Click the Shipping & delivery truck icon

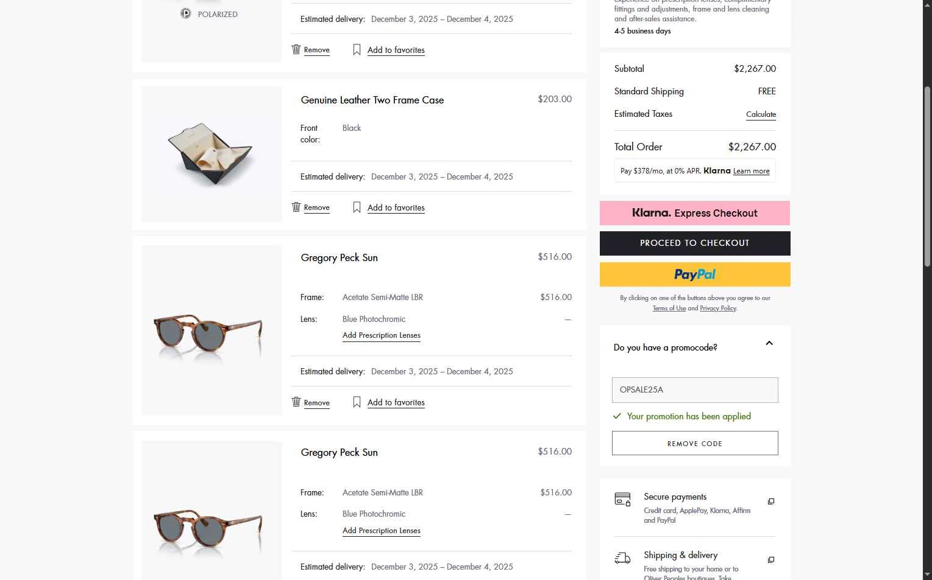pos(622,558)
